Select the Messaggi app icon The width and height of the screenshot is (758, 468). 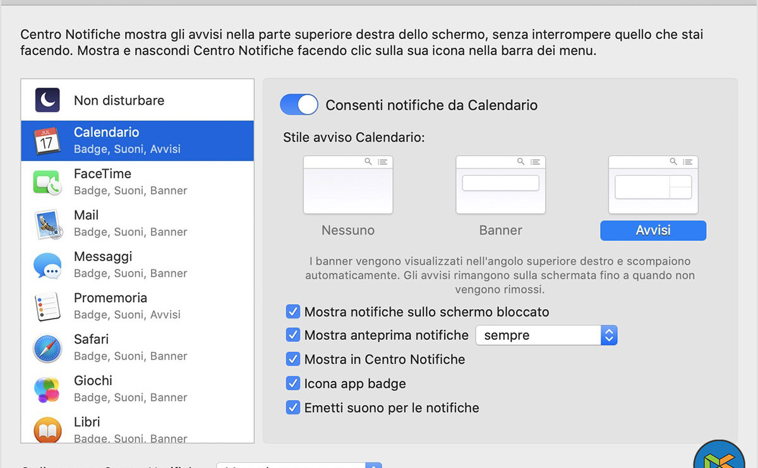coord(47,265)
